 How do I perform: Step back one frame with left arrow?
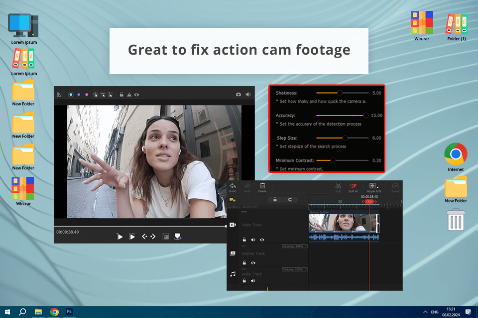point(144,237)
